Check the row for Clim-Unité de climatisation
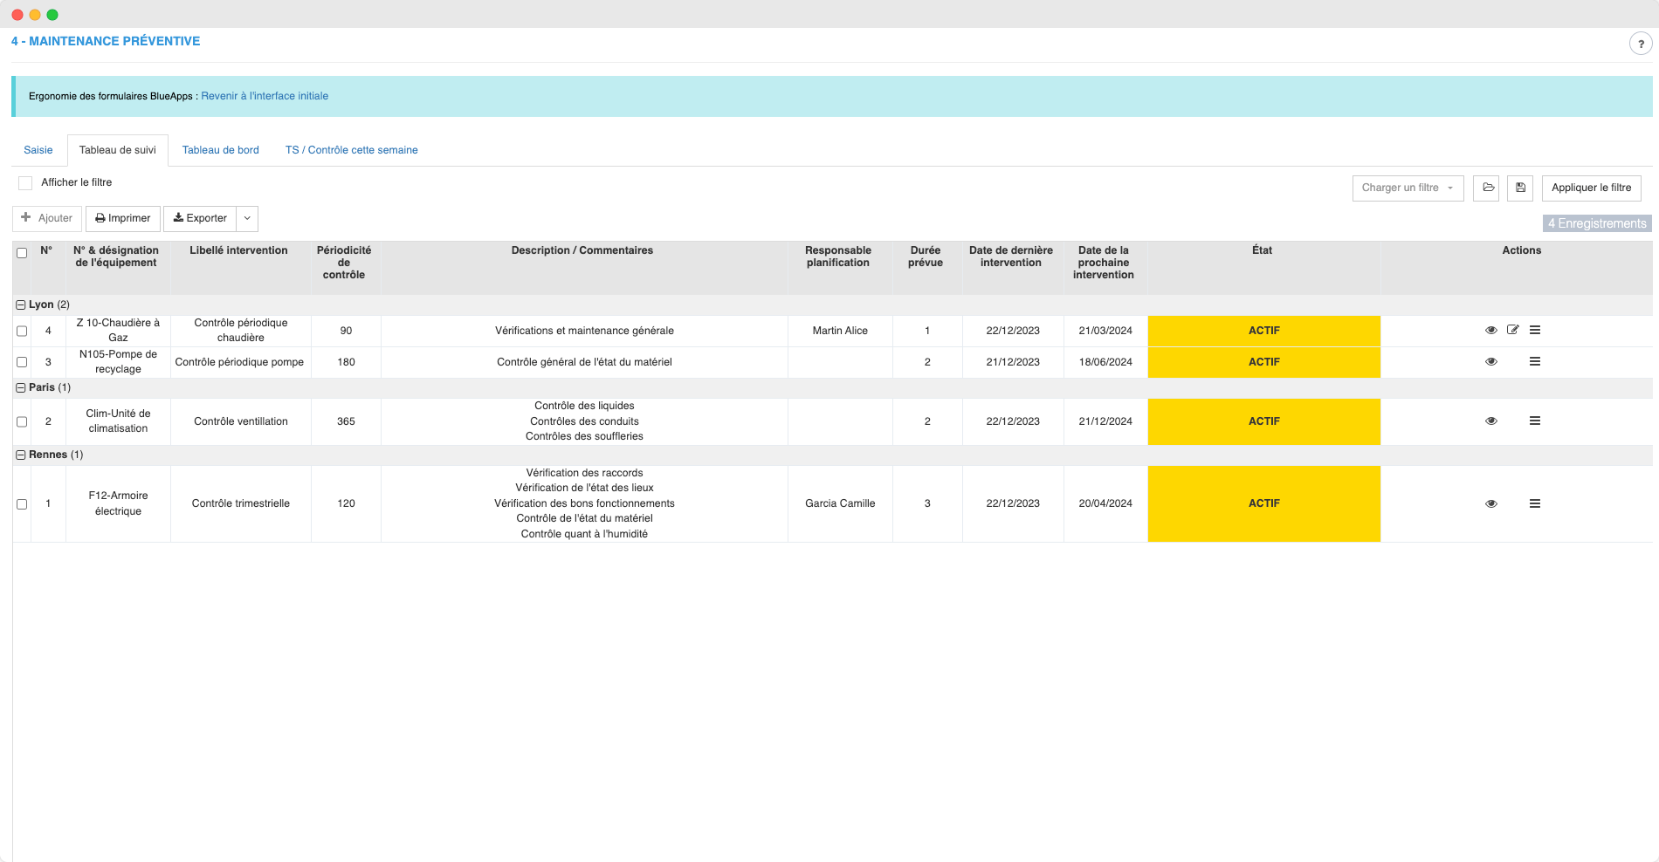Image resolution: width=1659 pixels, height=862 pixels. coord(22,422)
